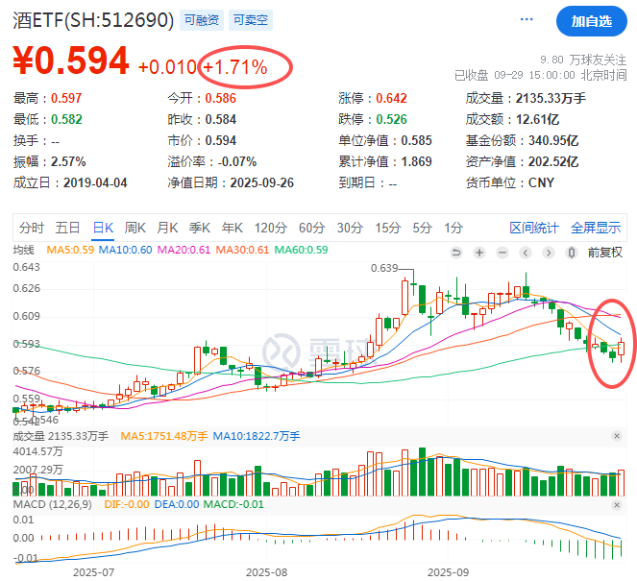The height and width of the screenshot is (581, 637).
Task: Toggle the MA60 moving average label
Action: pos(302,252)
